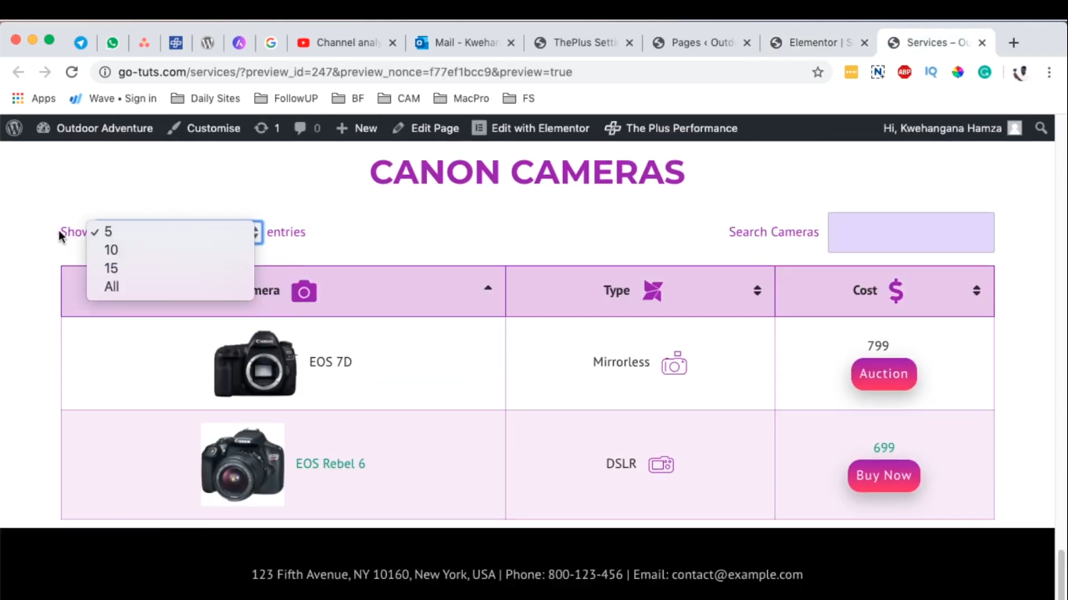Open the IQ extension icon
Image resolution: width=1068 pixels, height=600 pixels.
tap(930, 72)
